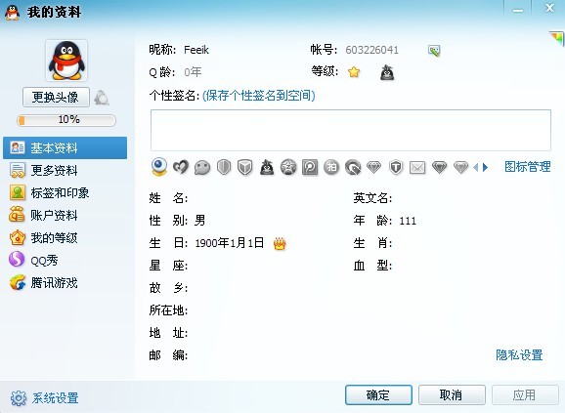
Task: Click the edit icon next to account number
Action: 434,51
